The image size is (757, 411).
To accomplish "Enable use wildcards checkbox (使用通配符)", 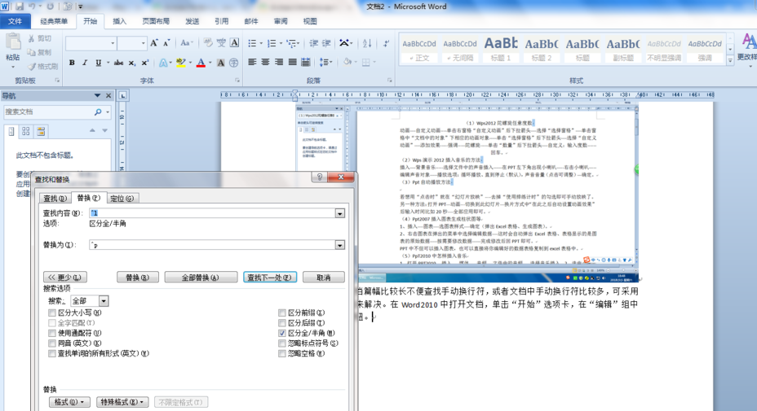I will coord(52,333).
